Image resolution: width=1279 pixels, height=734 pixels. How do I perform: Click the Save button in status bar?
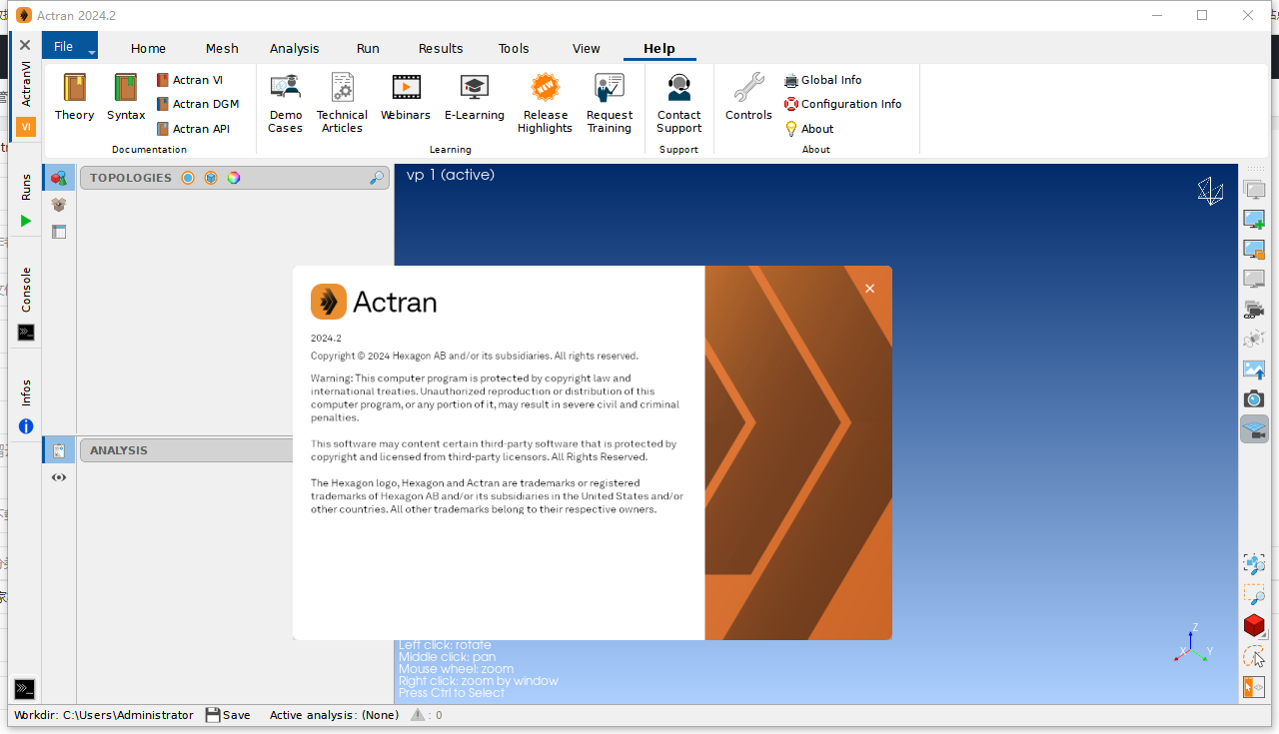point(228,715)
